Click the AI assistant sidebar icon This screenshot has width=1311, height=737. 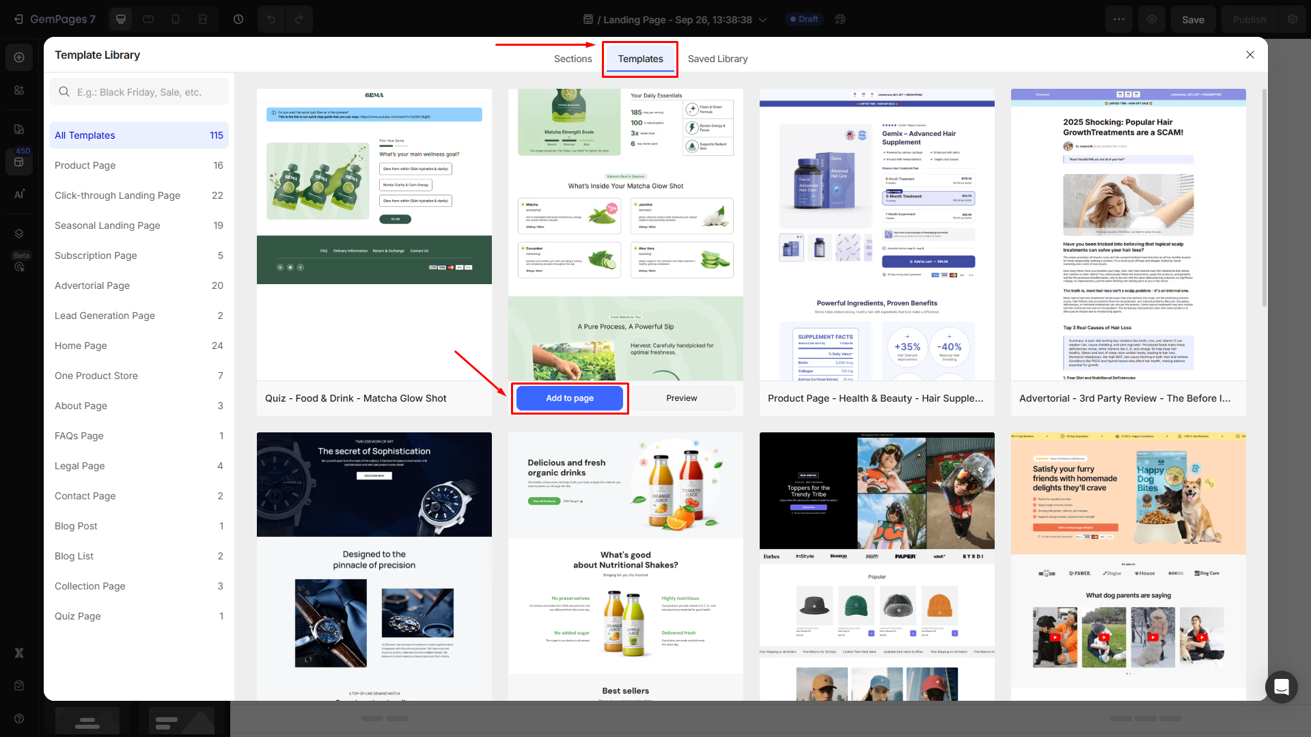pyautogui.click(x=19, y=195)
